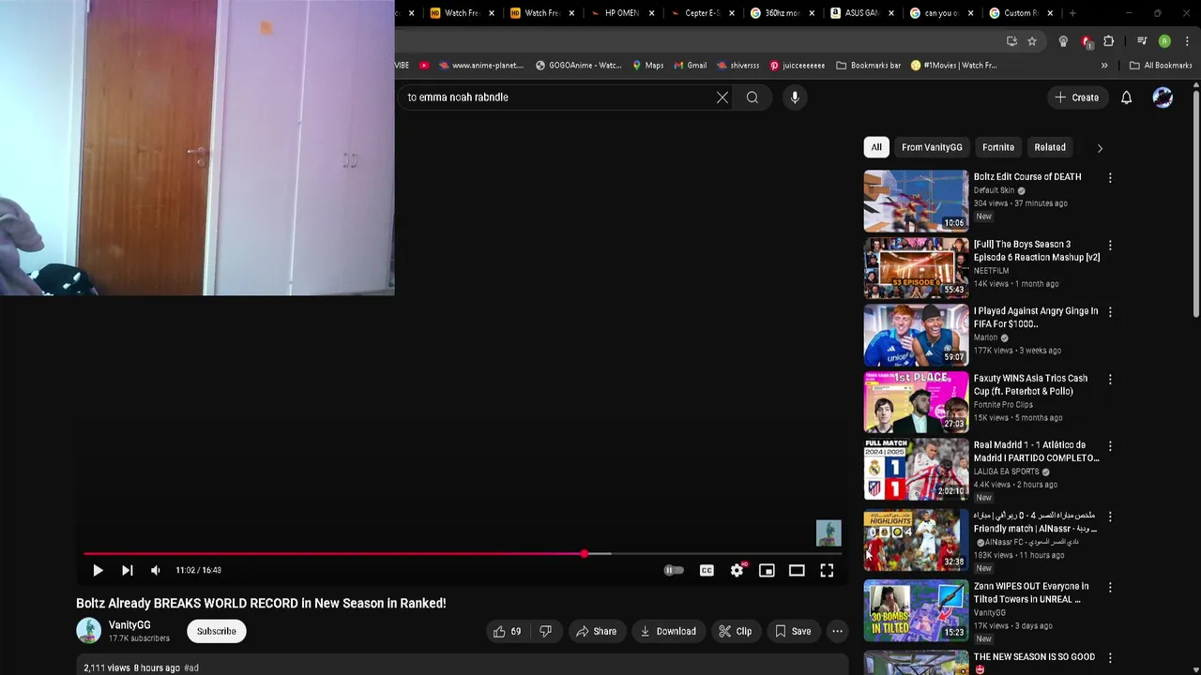Show hidden bookmarks overflow chevron
This screenshot has width=1201, height=675.
click(1104, 66)
